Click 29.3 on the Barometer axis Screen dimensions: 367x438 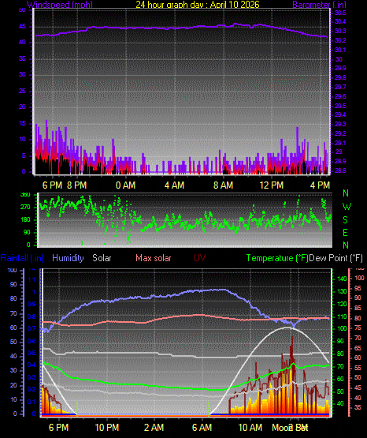pos(340,124)
